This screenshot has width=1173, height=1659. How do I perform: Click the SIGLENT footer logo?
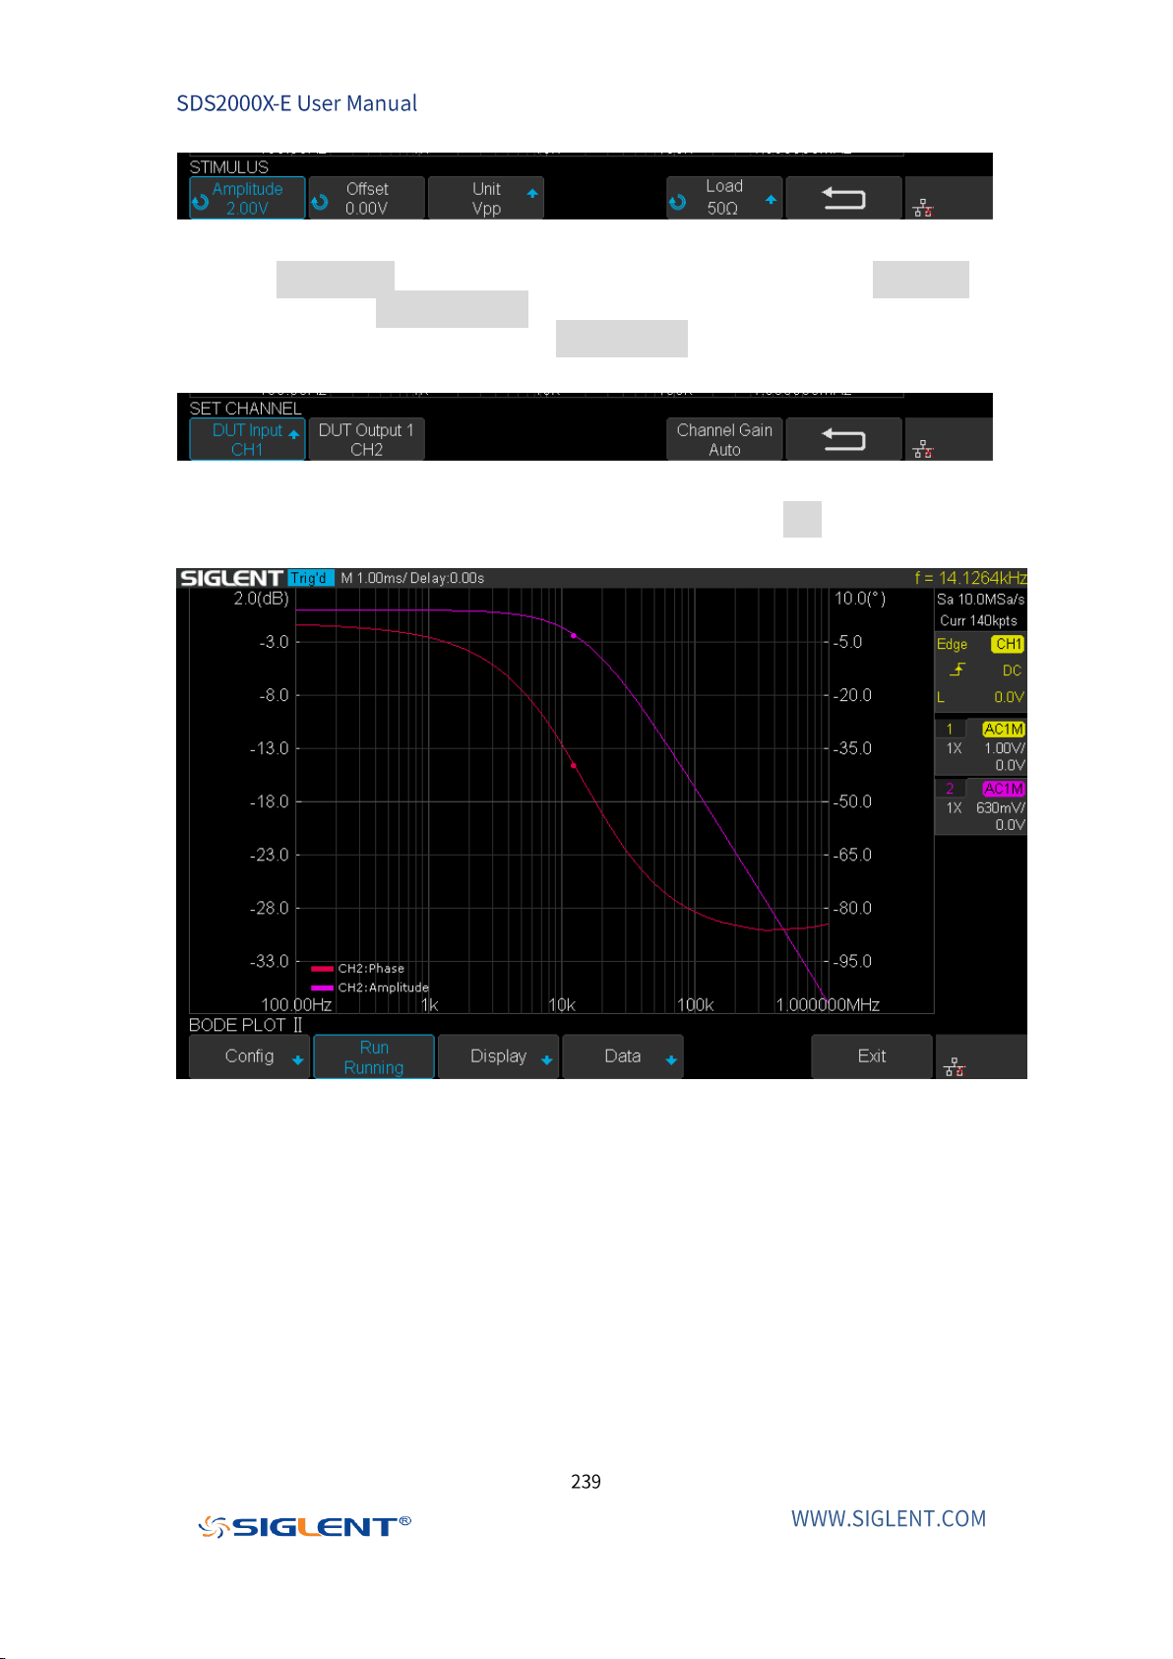click(x=304, y=1526)
